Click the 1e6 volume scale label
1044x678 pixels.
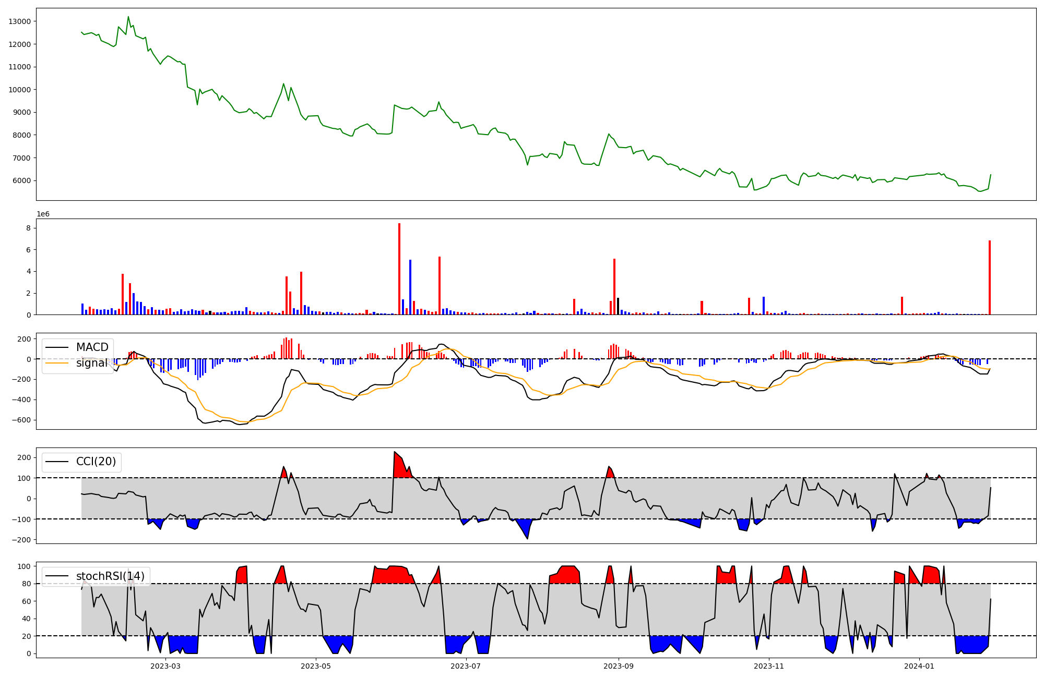pyautogui.click(x=43, y=214)
